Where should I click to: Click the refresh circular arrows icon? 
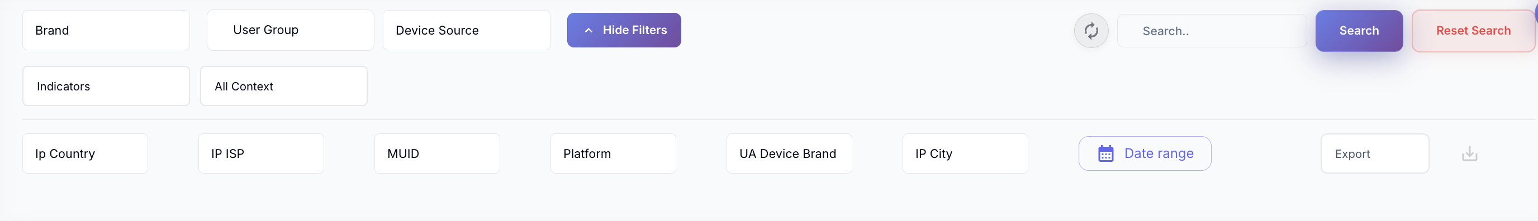(1091, 31)
